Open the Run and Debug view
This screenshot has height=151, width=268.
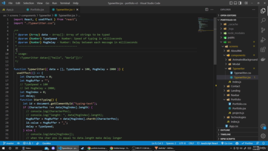(263, 40)
